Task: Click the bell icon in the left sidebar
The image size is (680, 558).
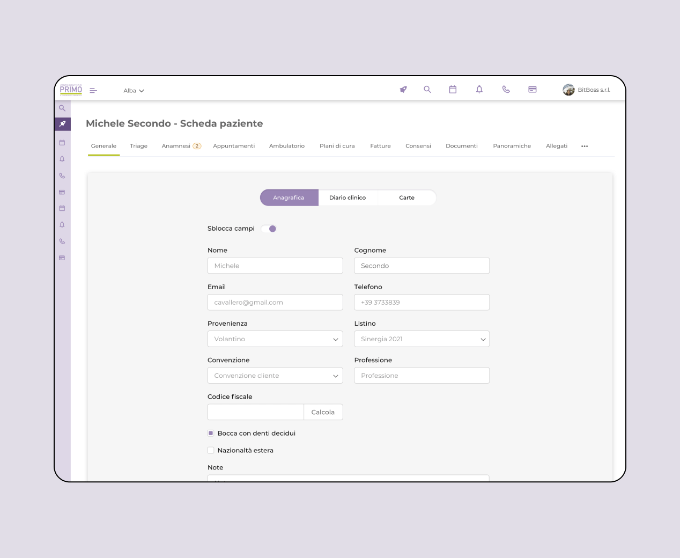Action: tap(62, 159)
